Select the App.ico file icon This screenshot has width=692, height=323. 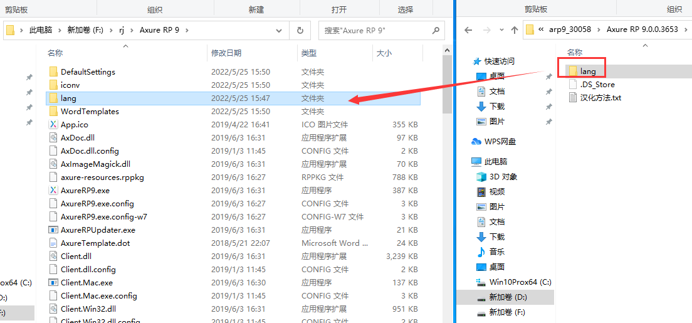(x=53, y=125)
